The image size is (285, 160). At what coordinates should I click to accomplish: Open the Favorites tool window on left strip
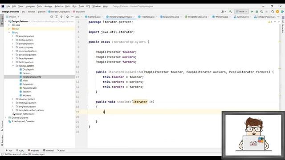(x=2, y=140)
